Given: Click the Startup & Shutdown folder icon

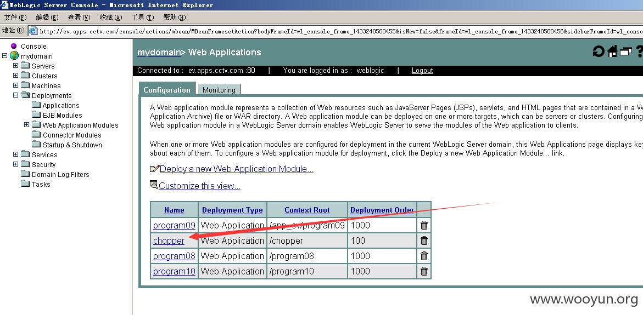Looking at the screenshot, I should tap(36, 145).
